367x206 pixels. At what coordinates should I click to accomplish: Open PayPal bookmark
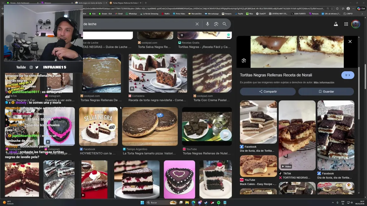point(239,14)
